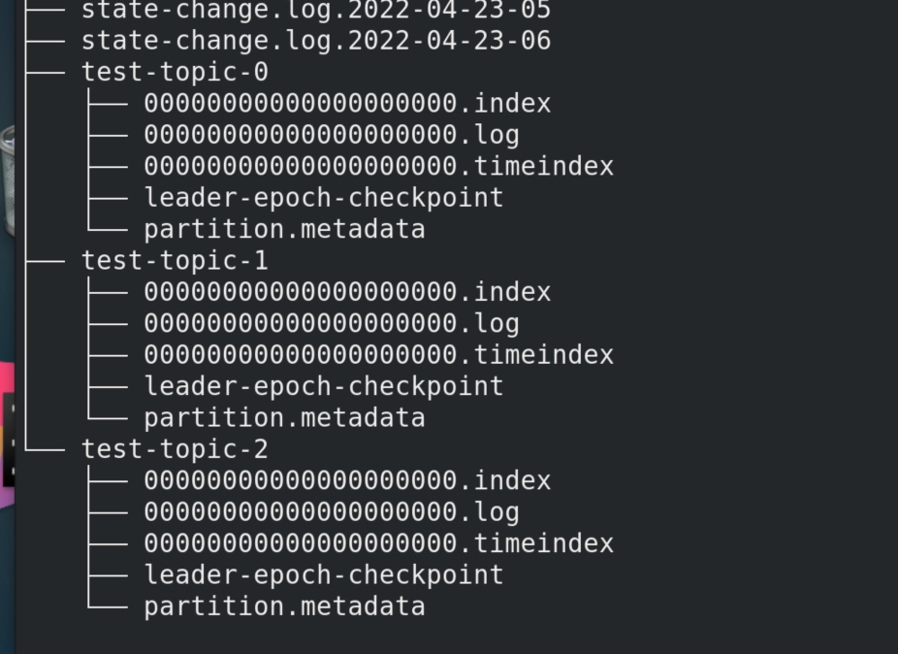Click state-change.log.2022-04-23-05 file name

[316, 10]
